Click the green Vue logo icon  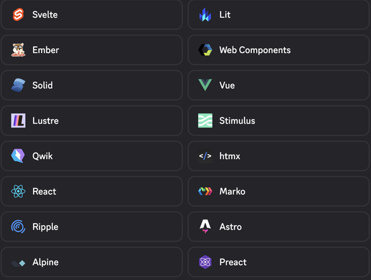pyautogui.click(x=205, y=85)
